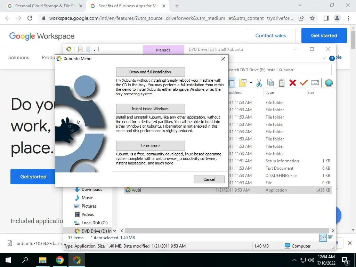Image resolution: width=356 pixels, height=267 pixels.
Task: Close the Chrome downloads bar
Action: tap(350, 243)
